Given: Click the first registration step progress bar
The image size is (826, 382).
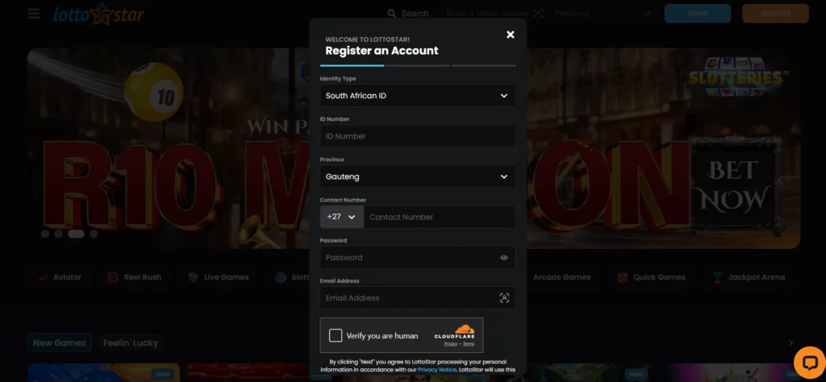Looking at the screenshot, I should click(x=352, y=66).
